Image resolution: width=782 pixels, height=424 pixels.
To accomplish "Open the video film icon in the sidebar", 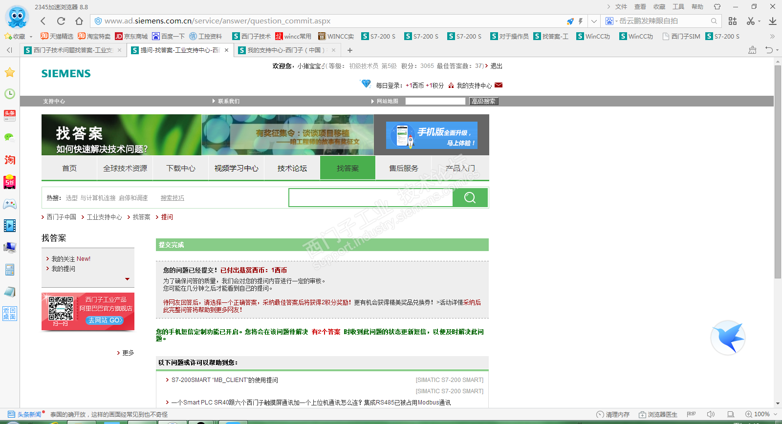I will pyautogui.click(x=10, y=226).
